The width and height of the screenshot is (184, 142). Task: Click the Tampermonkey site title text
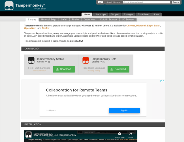[x=30, y=5]
